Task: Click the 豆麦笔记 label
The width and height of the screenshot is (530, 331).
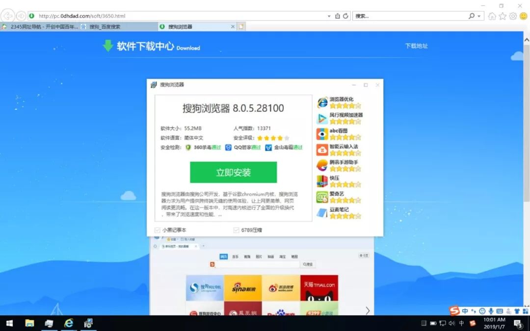Action: 339,209
